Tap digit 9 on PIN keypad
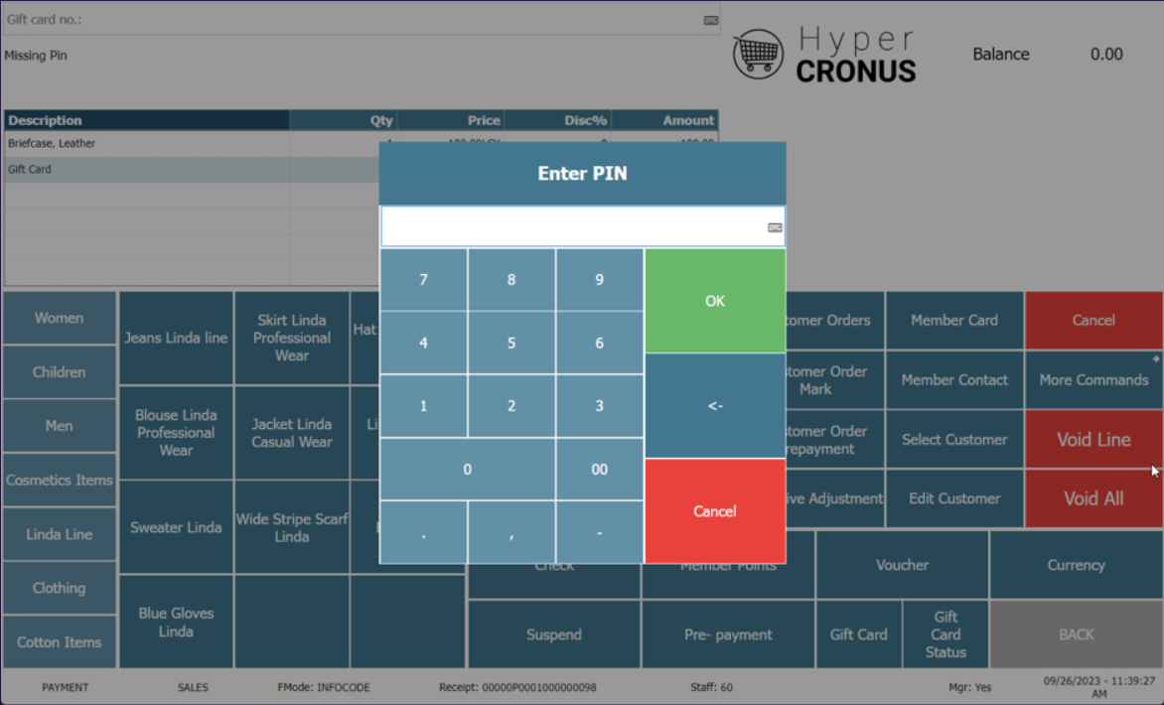This screenshot has width=1164, height=705. coord(599,280)
